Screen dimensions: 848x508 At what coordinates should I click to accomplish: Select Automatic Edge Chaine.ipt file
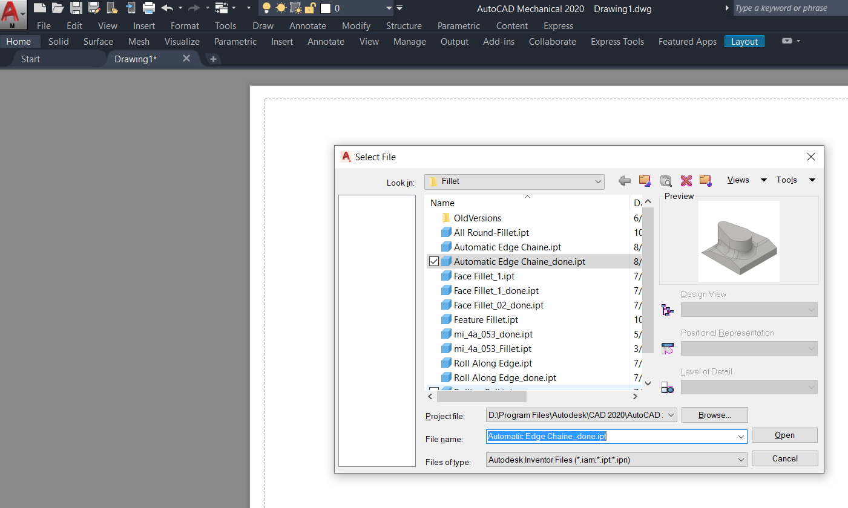tap(507, 247)
